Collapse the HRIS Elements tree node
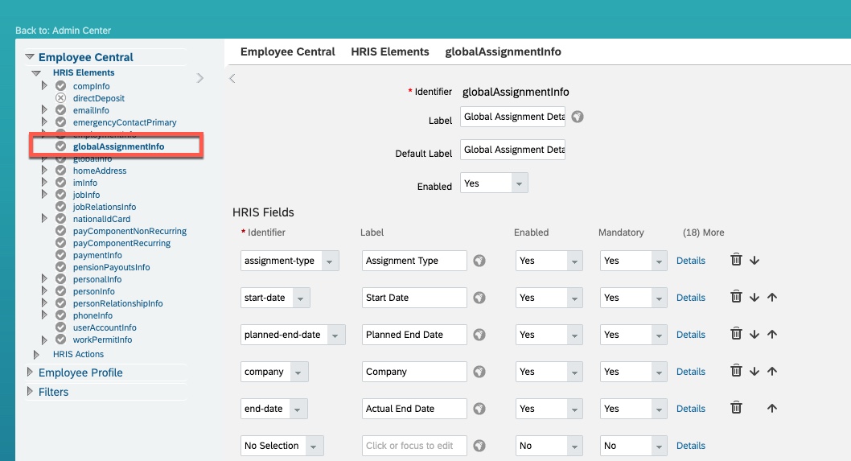 click(36, 72)
